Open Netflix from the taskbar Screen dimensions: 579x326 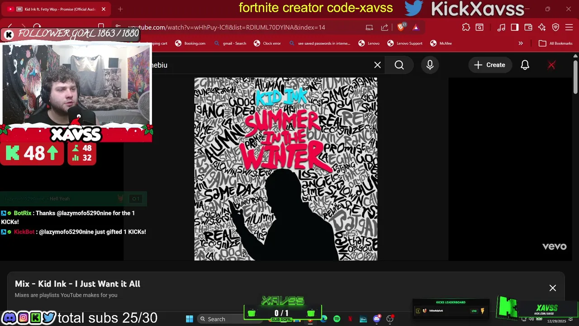coord(350,319)
